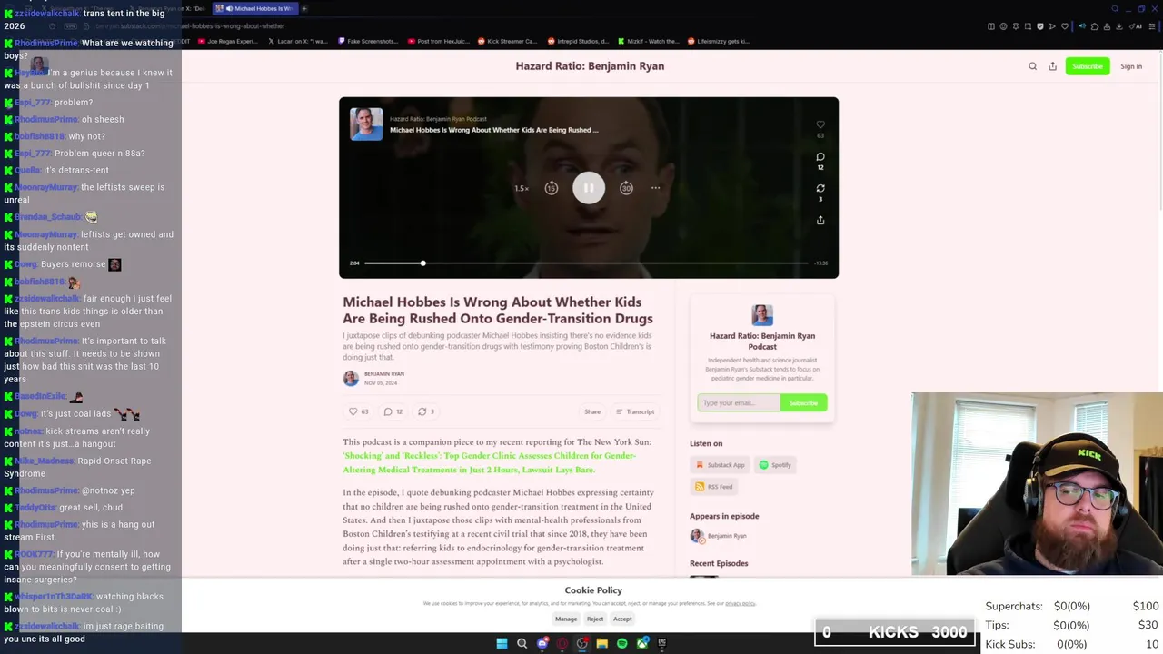The width and height of the screenshot is (1163, 654).
Task: Rewind 15 seconds in the player
Action: (x=551, y=188)
